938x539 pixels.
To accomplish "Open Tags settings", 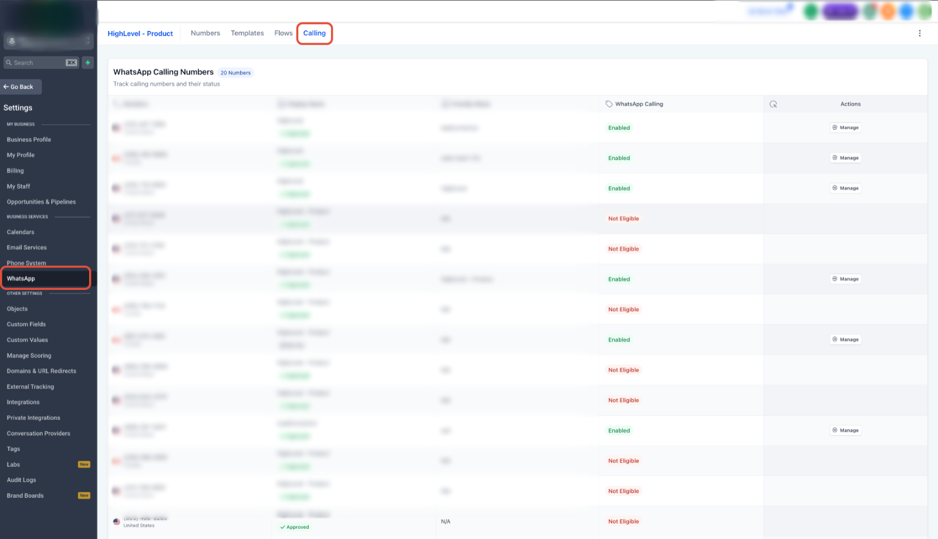I will click(13, 449).
